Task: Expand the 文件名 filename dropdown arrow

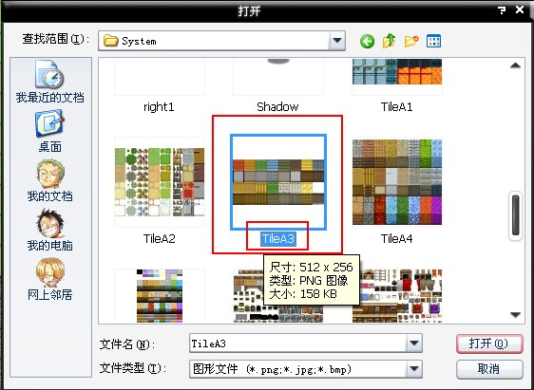Action: 414,344
